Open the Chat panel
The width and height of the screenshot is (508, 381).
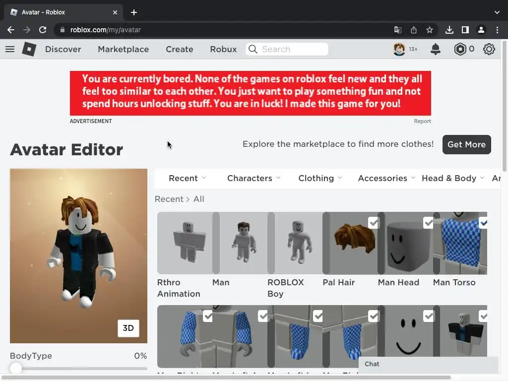[x=428, y=364]
